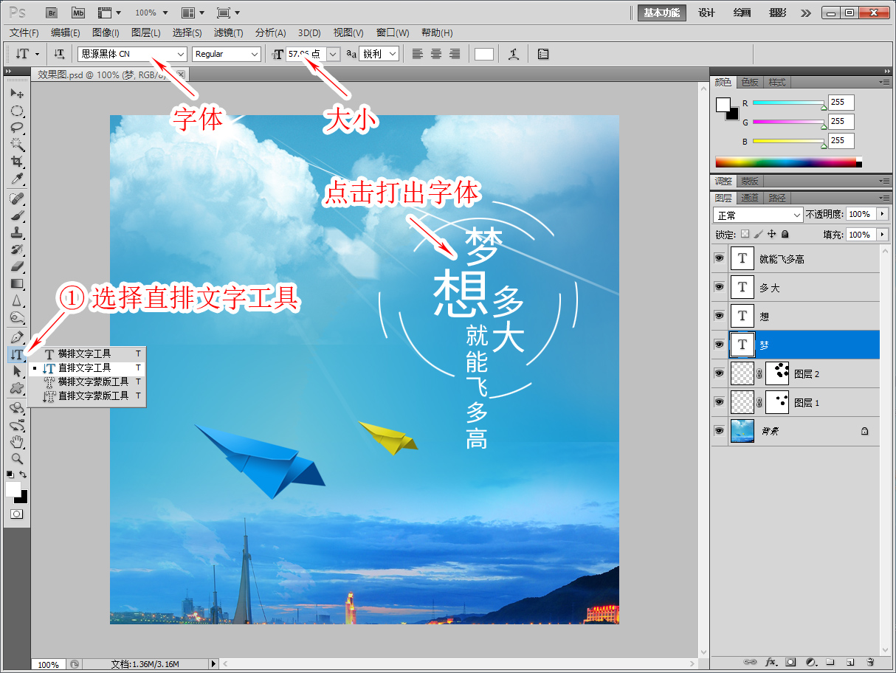Click the 基本功能 workspace button
896x673 pixels.
click(x=662, y=13)
